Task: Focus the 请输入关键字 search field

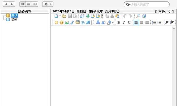Action: point(147,4)
